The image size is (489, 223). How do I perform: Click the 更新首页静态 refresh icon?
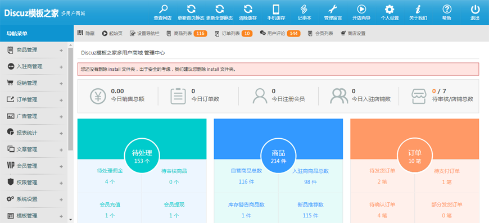(191, 9)
